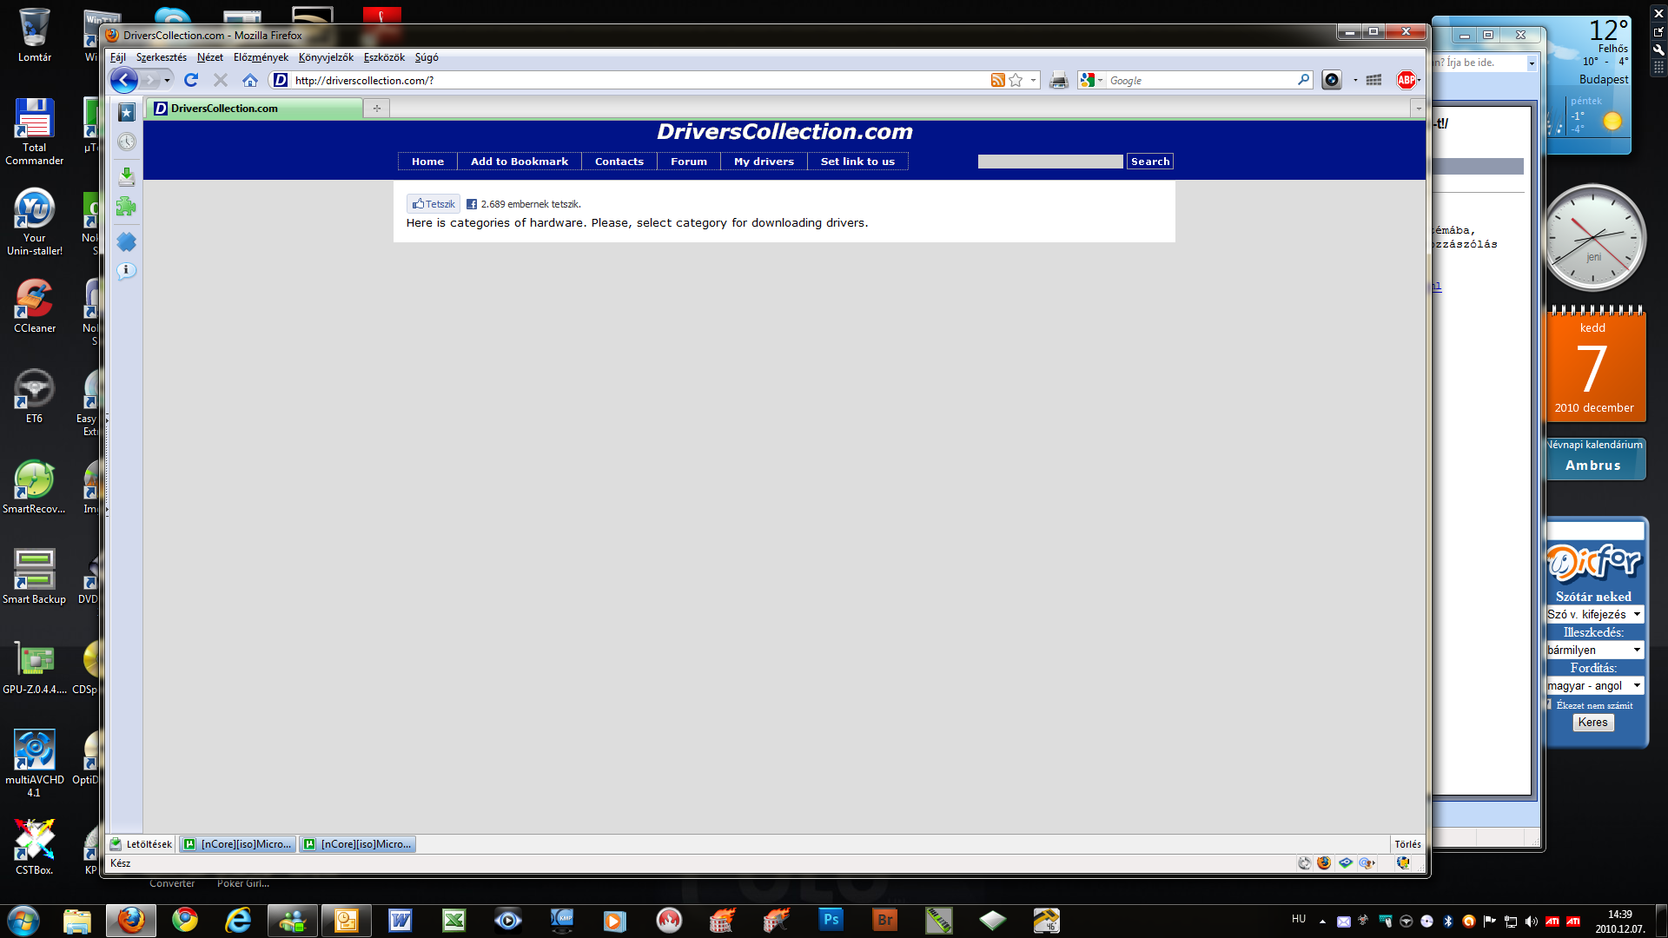The height and width of the screenshot is (938, 1668).
Task: Toggle the Ékezet nem számít checkbox
Action: 1550,705
